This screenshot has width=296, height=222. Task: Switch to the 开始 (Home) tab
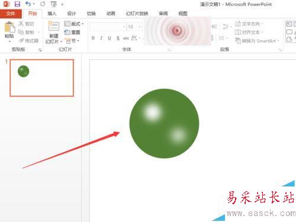tap(33, 14)
